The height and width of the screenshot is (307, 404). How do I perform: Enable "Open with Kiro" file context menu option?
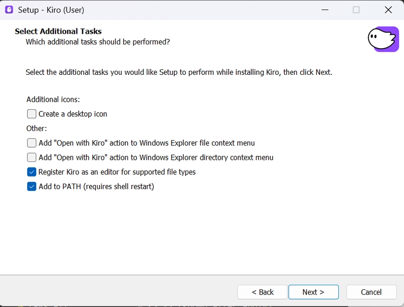coord(32,143)
